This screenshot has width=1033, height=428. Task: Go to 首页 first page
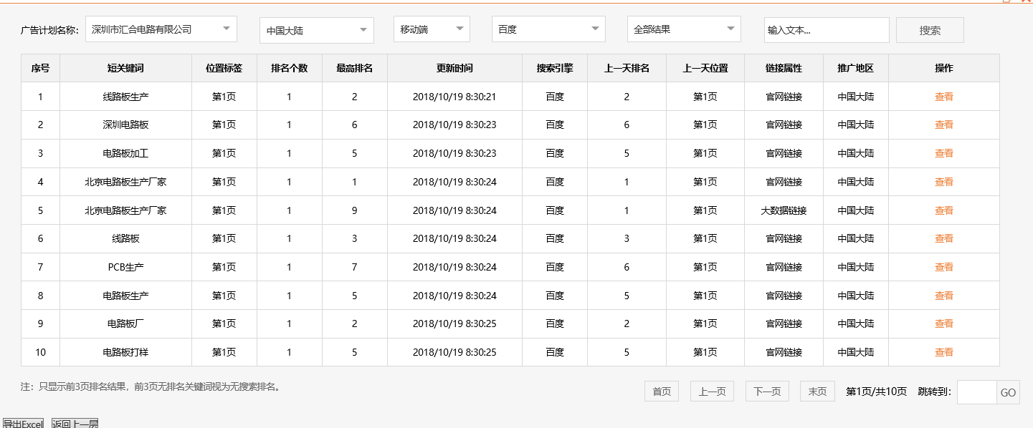660,391
